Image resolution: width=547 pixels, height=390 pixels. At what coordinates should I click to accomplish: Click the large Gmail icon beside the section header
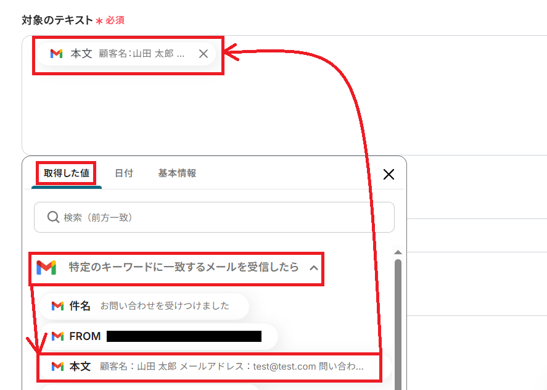46,267
